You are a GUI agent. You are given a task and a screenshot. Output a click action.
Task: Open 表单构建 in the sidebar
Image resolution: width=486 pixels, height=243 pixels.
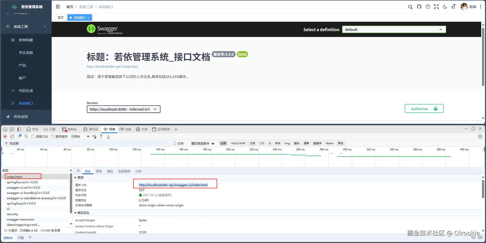point(26,40)
